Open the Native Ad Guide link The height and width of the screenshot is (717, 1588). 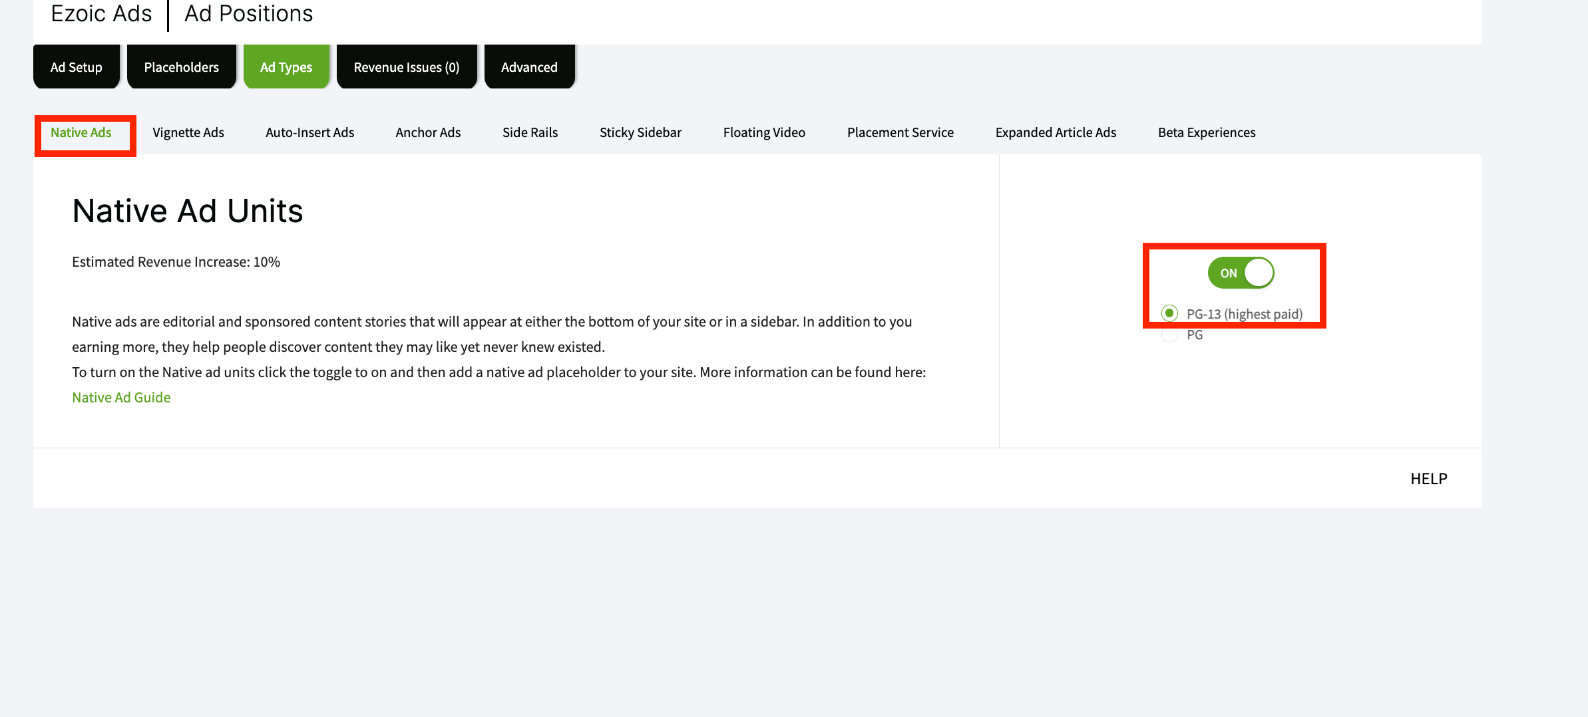pos(121,397)
